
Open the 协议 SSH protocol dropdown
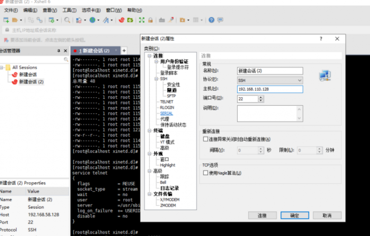(x=300, y=80)
